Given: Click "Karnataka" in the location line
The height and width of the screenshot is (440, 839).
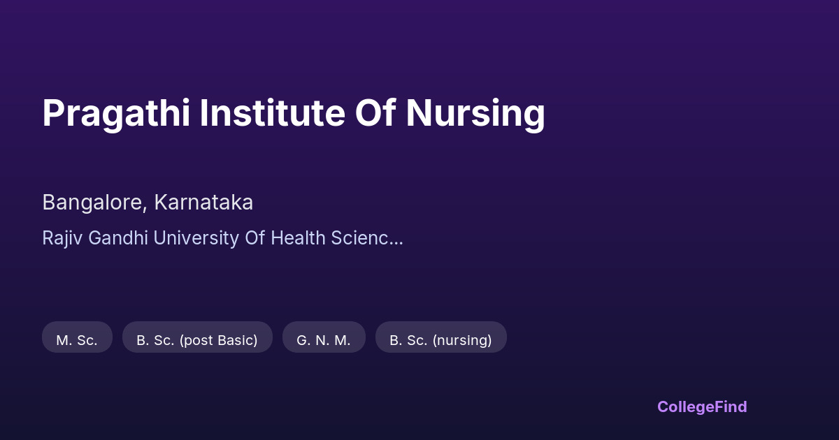Looking at the screenshot, I should click(x=203, y=203).
